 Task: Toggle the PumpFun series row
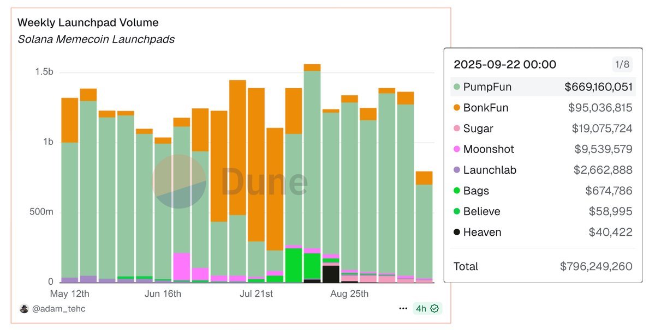[543, 87]
